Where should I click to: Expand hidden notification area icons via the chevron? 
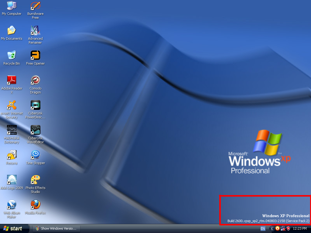(x=272, y=228)
